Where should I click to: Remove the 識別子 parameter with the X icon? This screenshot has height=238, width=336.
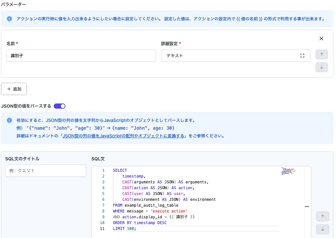coord(321,38)
